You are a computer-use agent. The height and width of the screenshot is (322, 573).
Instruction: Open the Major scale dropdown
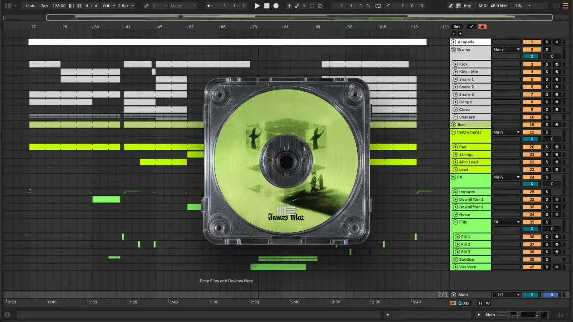(183, 6)
